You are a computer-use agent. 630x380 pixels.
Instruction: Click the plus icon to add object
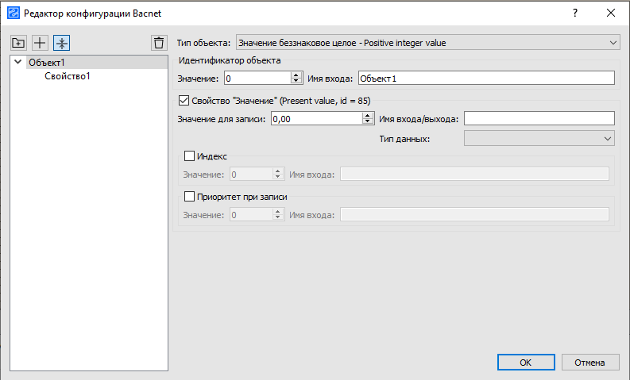click(x=40, y=43)
